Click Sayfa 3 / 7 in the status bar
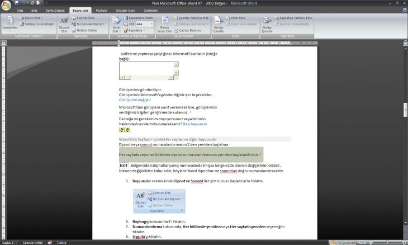Viewport: 408px width, 245px height. (x=10, y=243)
